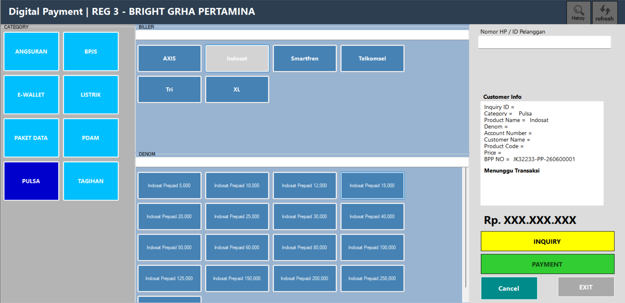Choose Indosat Prepaid 10,000 denom
This screenshot has width=625, height=303.
click(237, 185)
